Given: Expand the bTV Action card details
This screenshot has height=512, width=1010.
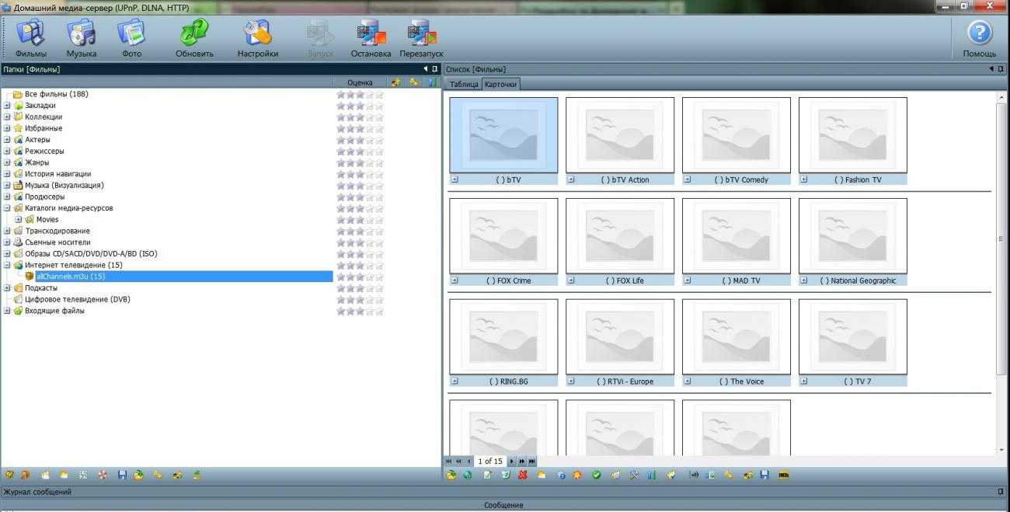Looking at the screenshot, I should point(571,179).
